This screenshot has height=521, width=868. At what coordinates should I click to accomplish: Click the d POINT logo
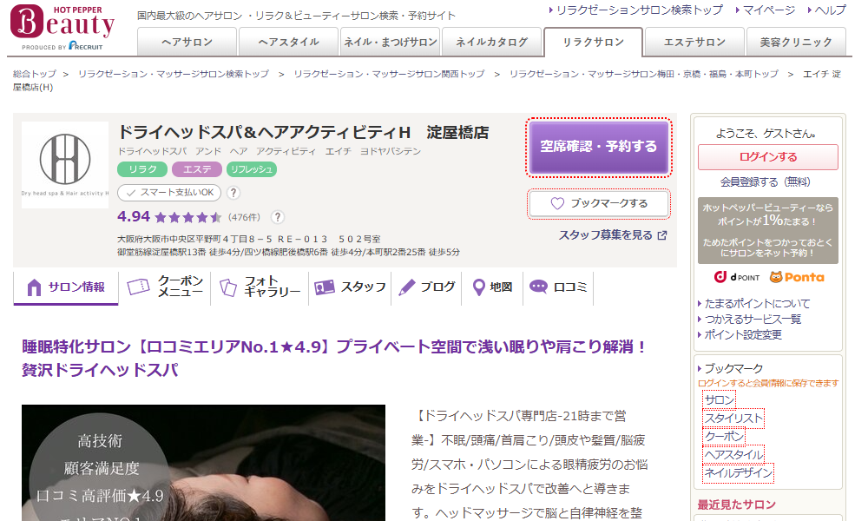(x=736, y=277)
